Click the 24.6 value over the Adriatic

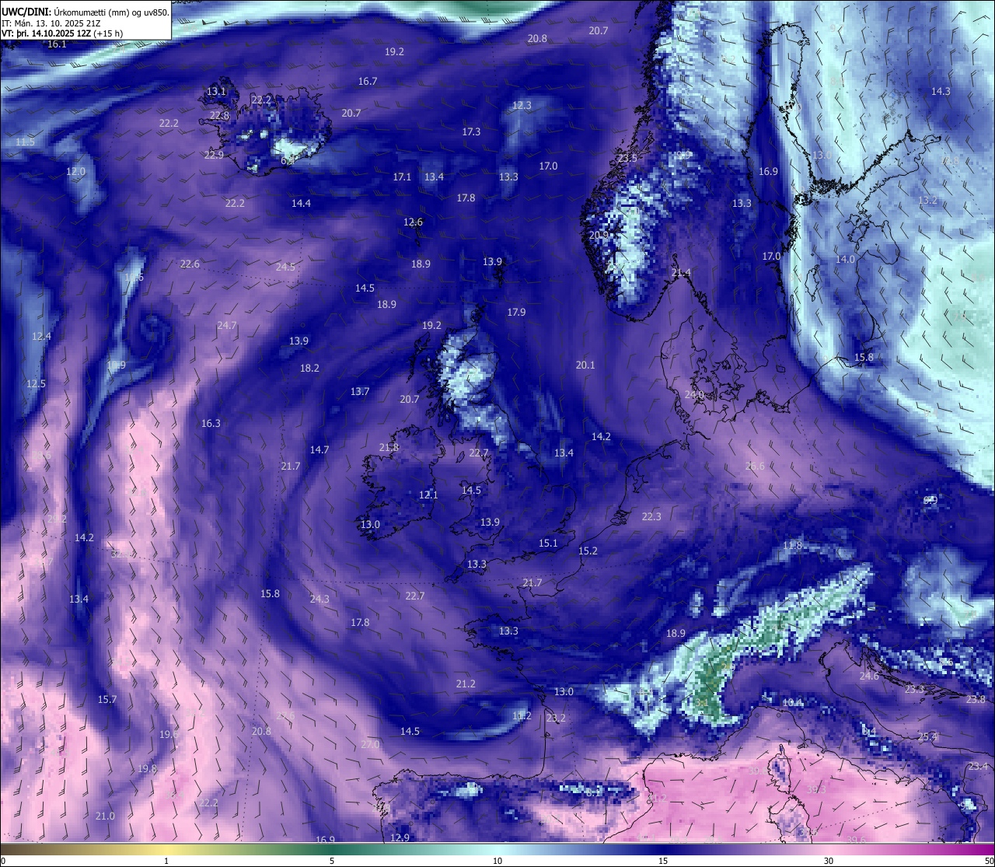(x=869, y=676)
